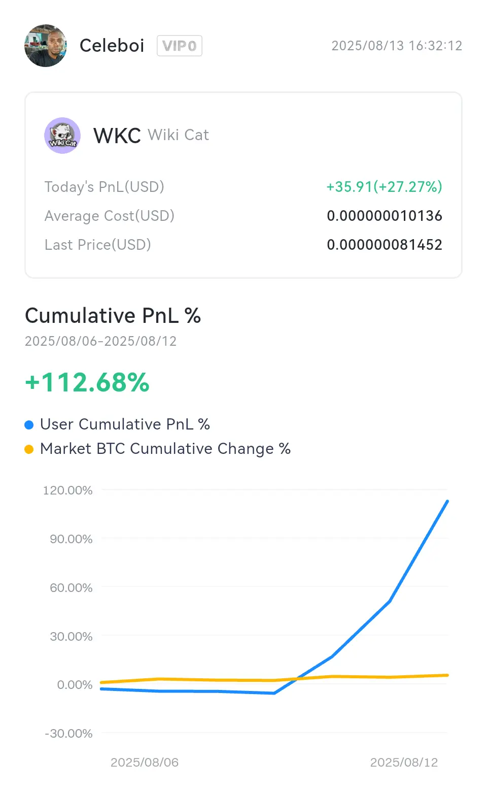Toggle the yellow Market BTC legend dot
The image size is (487, 791).
click(29, 449)
